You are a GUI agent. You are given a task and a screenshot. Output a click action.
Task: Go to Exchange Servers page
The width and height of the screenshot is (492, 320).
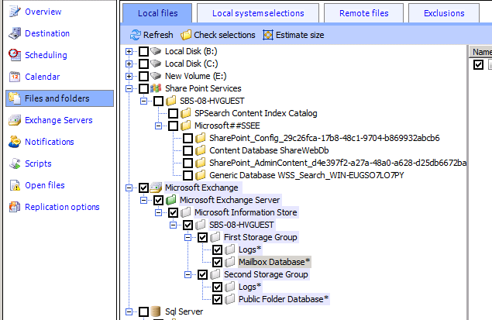pyautogui.click(x=59, y=120)
